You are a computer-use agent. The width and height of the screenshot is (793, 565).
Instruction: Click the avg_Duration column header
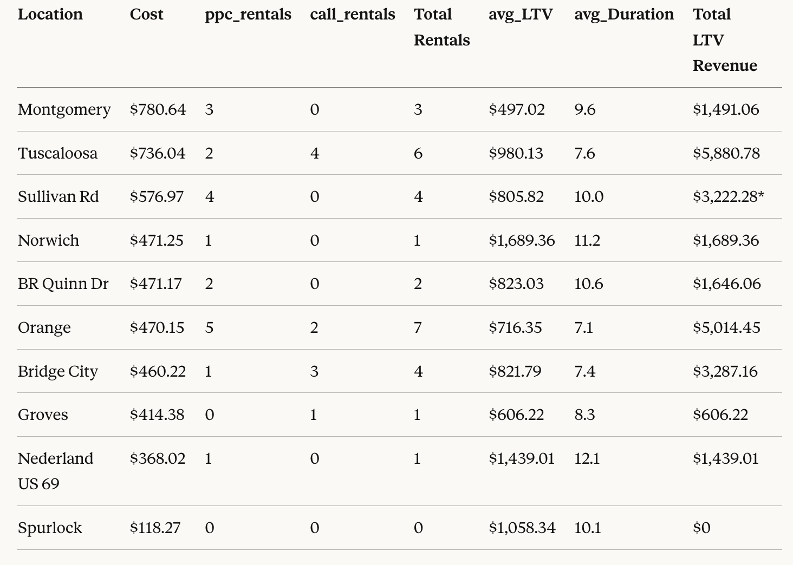[624, 15]
